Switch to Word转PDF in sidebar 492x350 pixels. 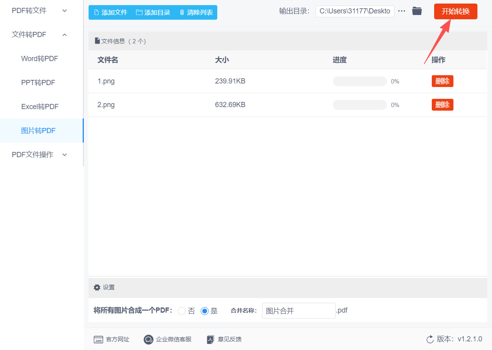click(39, 58)
